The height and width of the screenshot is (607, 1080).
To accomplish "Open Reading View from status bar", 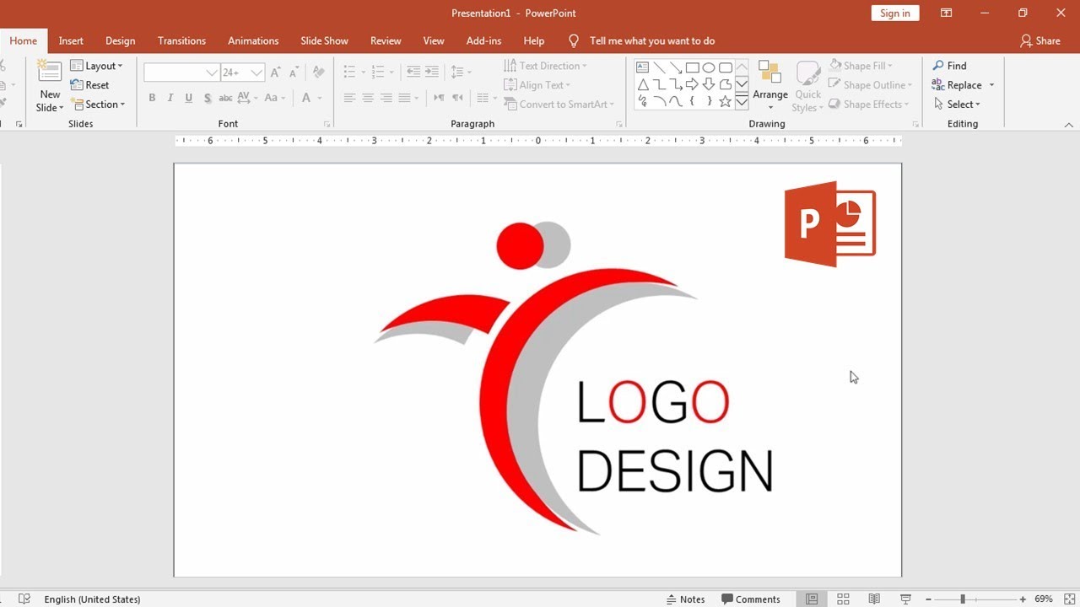I will (x=874, y=599).
